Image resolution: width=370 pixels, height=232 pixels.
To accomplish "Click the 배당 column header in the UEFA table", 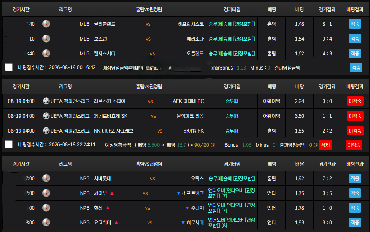I will (x=299, y=87).
